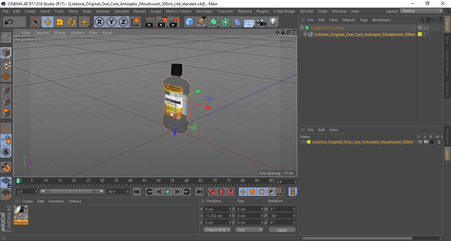Go to start of animation
The image size is (451, 241).
(x=137, y=192)
